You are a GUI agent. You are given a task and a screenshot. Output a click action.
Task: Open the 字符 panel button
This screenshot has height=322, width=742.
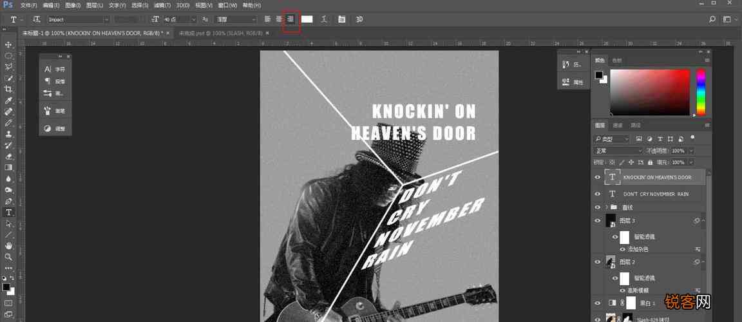[55, 69]
